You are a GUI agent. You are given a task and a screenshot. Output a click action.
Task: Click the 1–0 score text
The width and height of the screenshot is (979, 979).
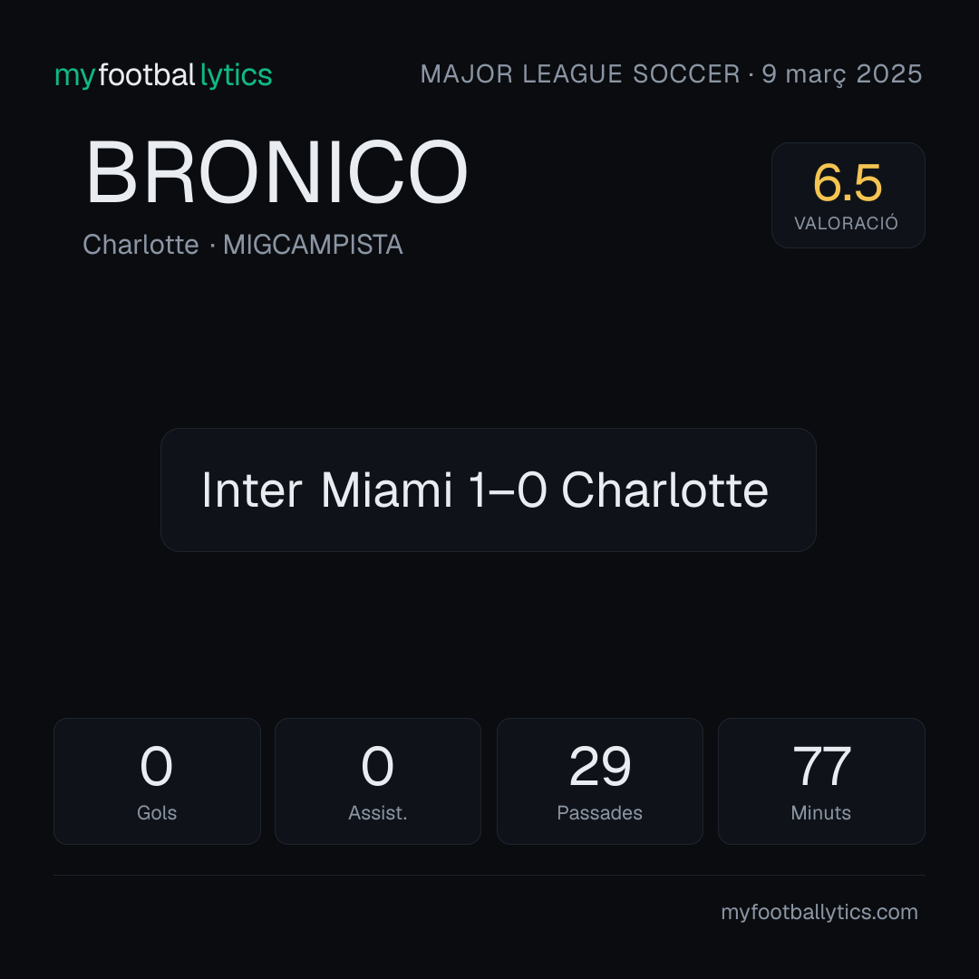click(507, 490)
